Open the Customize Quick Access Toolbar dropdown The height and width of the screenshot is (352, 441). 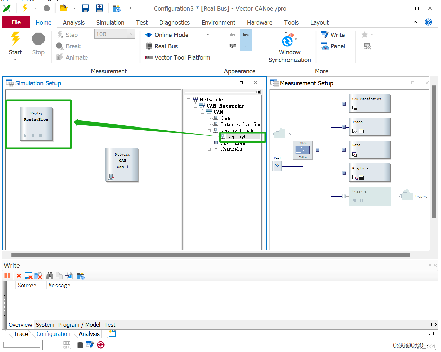[x=130, y=8]
